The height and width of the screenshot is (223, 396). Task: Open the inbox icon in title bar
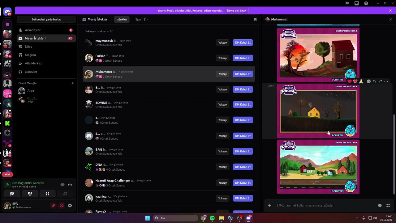(357, 3)
